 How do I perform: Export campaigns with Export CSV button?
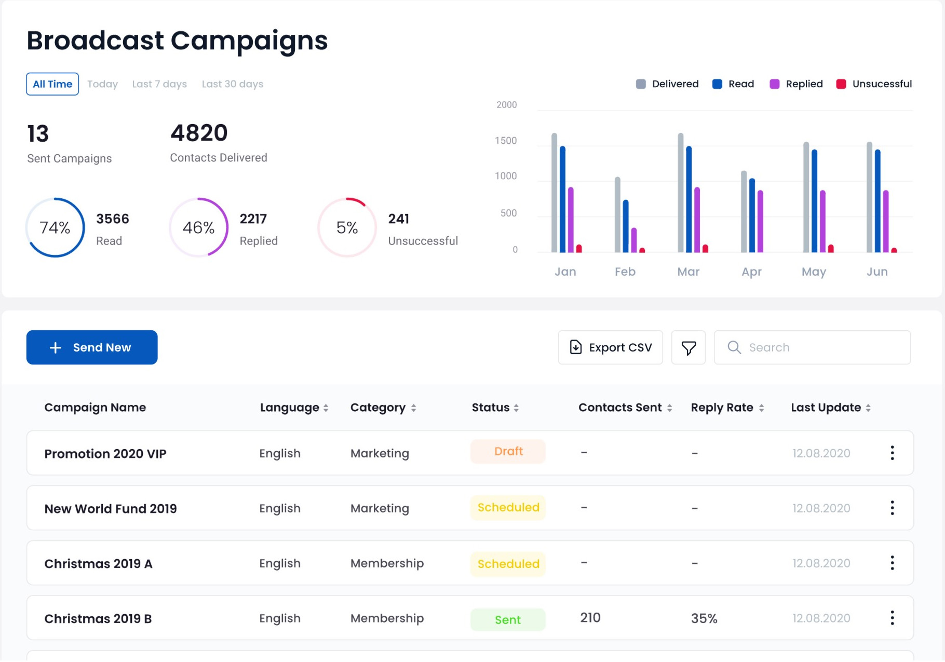[x=610, y=347]
